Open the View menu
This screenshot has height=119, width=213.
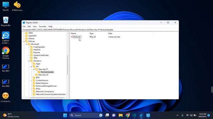click(35, 26)
